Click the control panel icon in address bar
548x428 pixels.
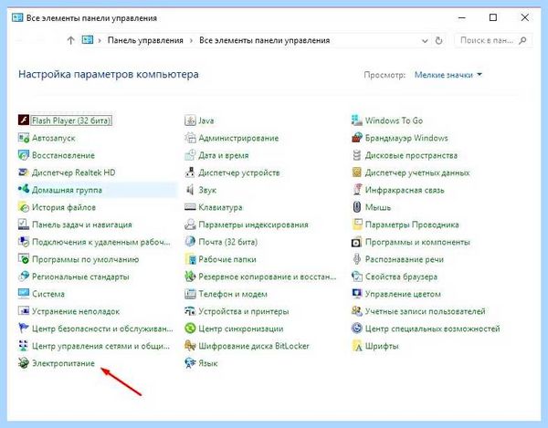coord(88,40)
